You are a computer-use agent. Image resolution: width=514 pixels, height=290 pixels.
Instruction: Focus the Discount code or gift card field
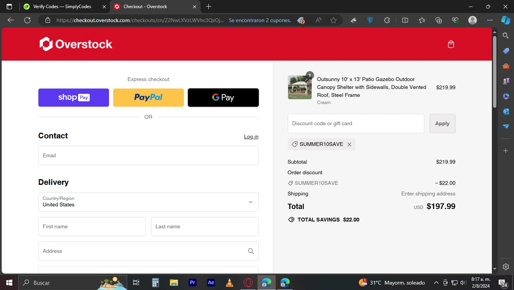click(x=356, y=124)
